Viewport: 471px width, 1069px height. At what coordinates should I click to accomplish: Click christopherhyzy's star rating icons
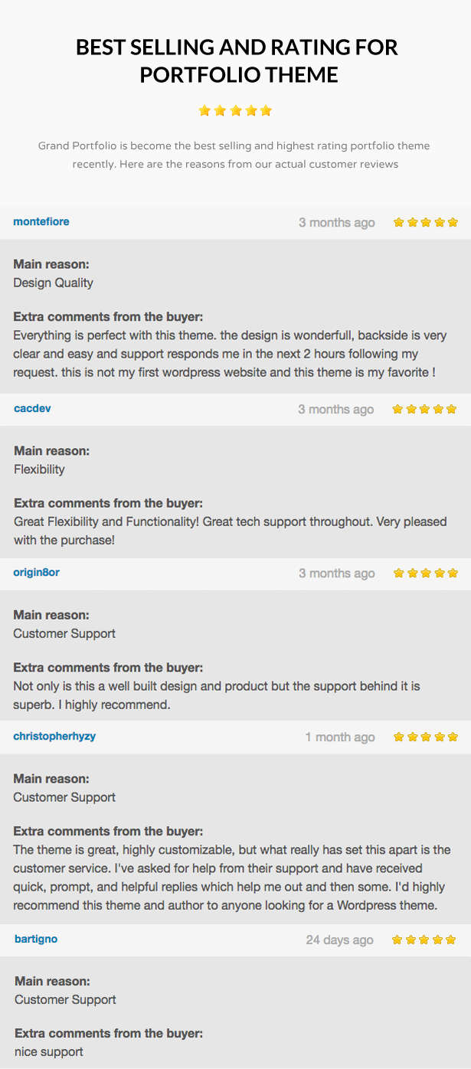tap(425, 737)
